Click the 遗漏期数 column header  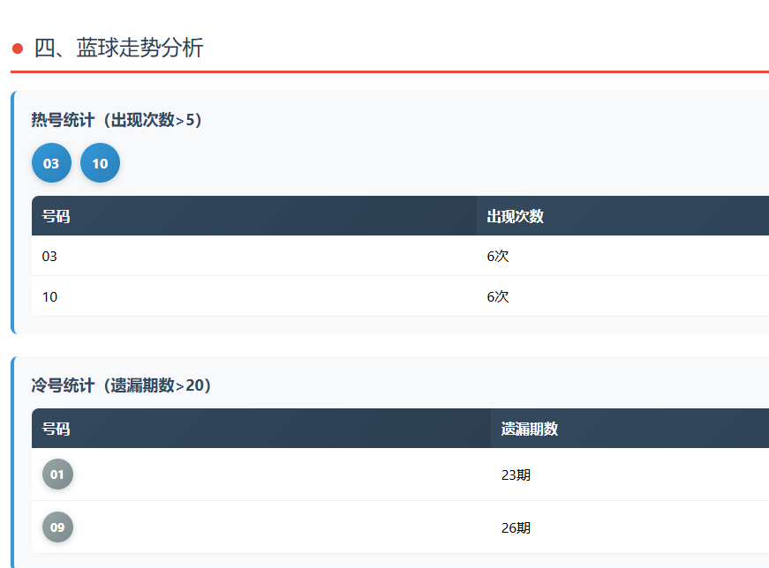529,429
